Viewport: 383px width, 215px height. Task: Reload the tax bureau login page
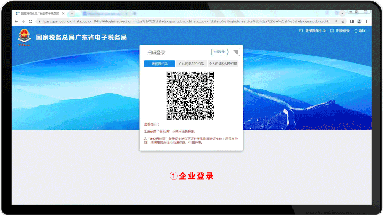[x=31, y=22]
